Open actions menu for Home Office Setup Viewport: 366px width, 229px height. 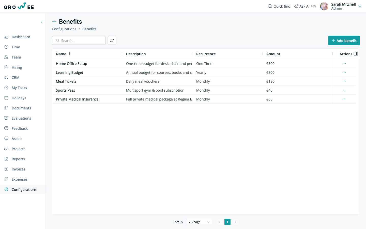coord(344,63)
